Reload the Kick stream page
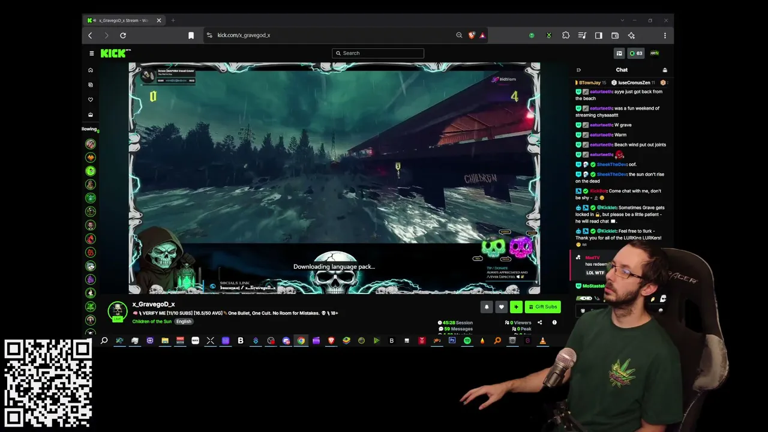Viewport: 768px width, 432px height. tap(123, 35)
